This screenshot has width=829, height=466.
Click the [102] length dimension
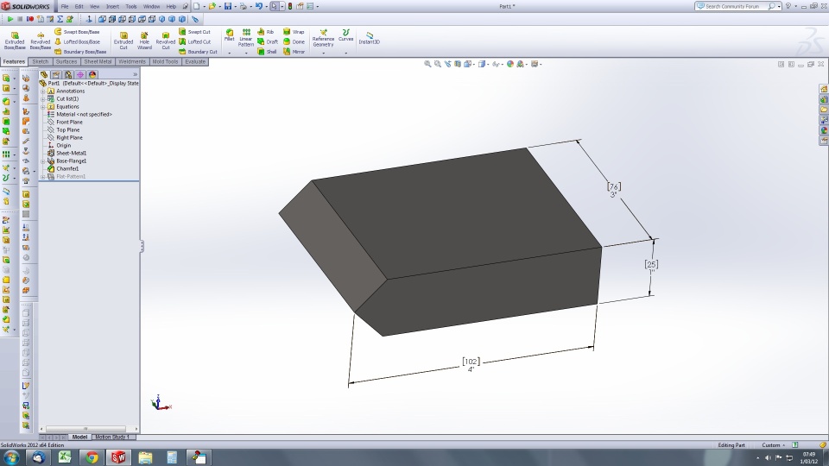tap(471, 362)
